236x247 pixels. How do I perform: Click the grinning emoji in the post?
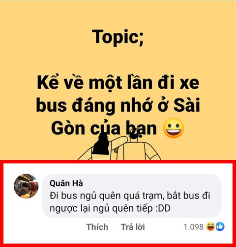(x=174, y=128)
